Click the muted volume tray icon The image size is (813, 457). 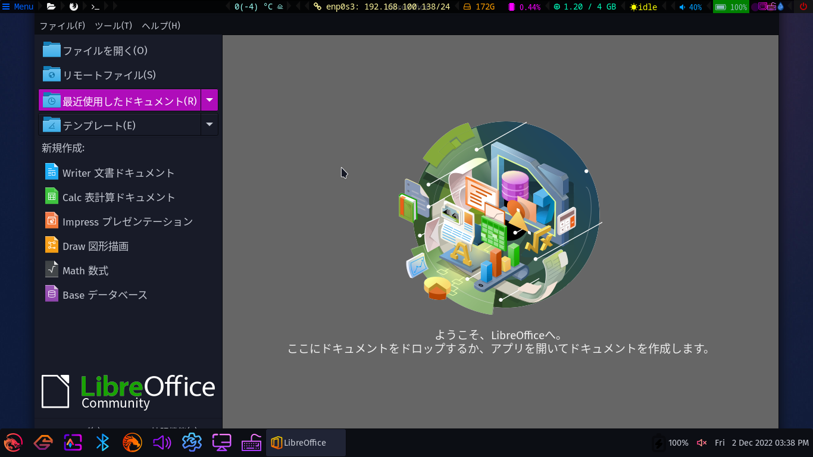702,443
